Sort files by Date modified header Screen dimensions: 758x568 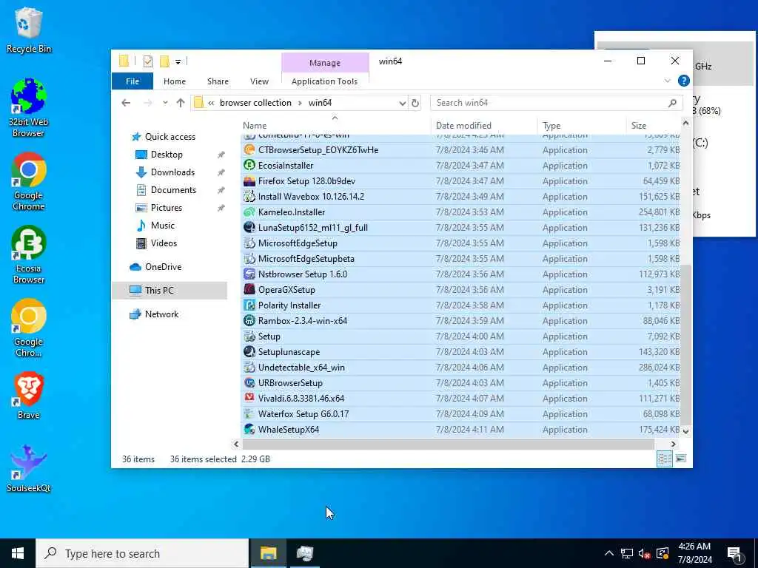(463, 126)
